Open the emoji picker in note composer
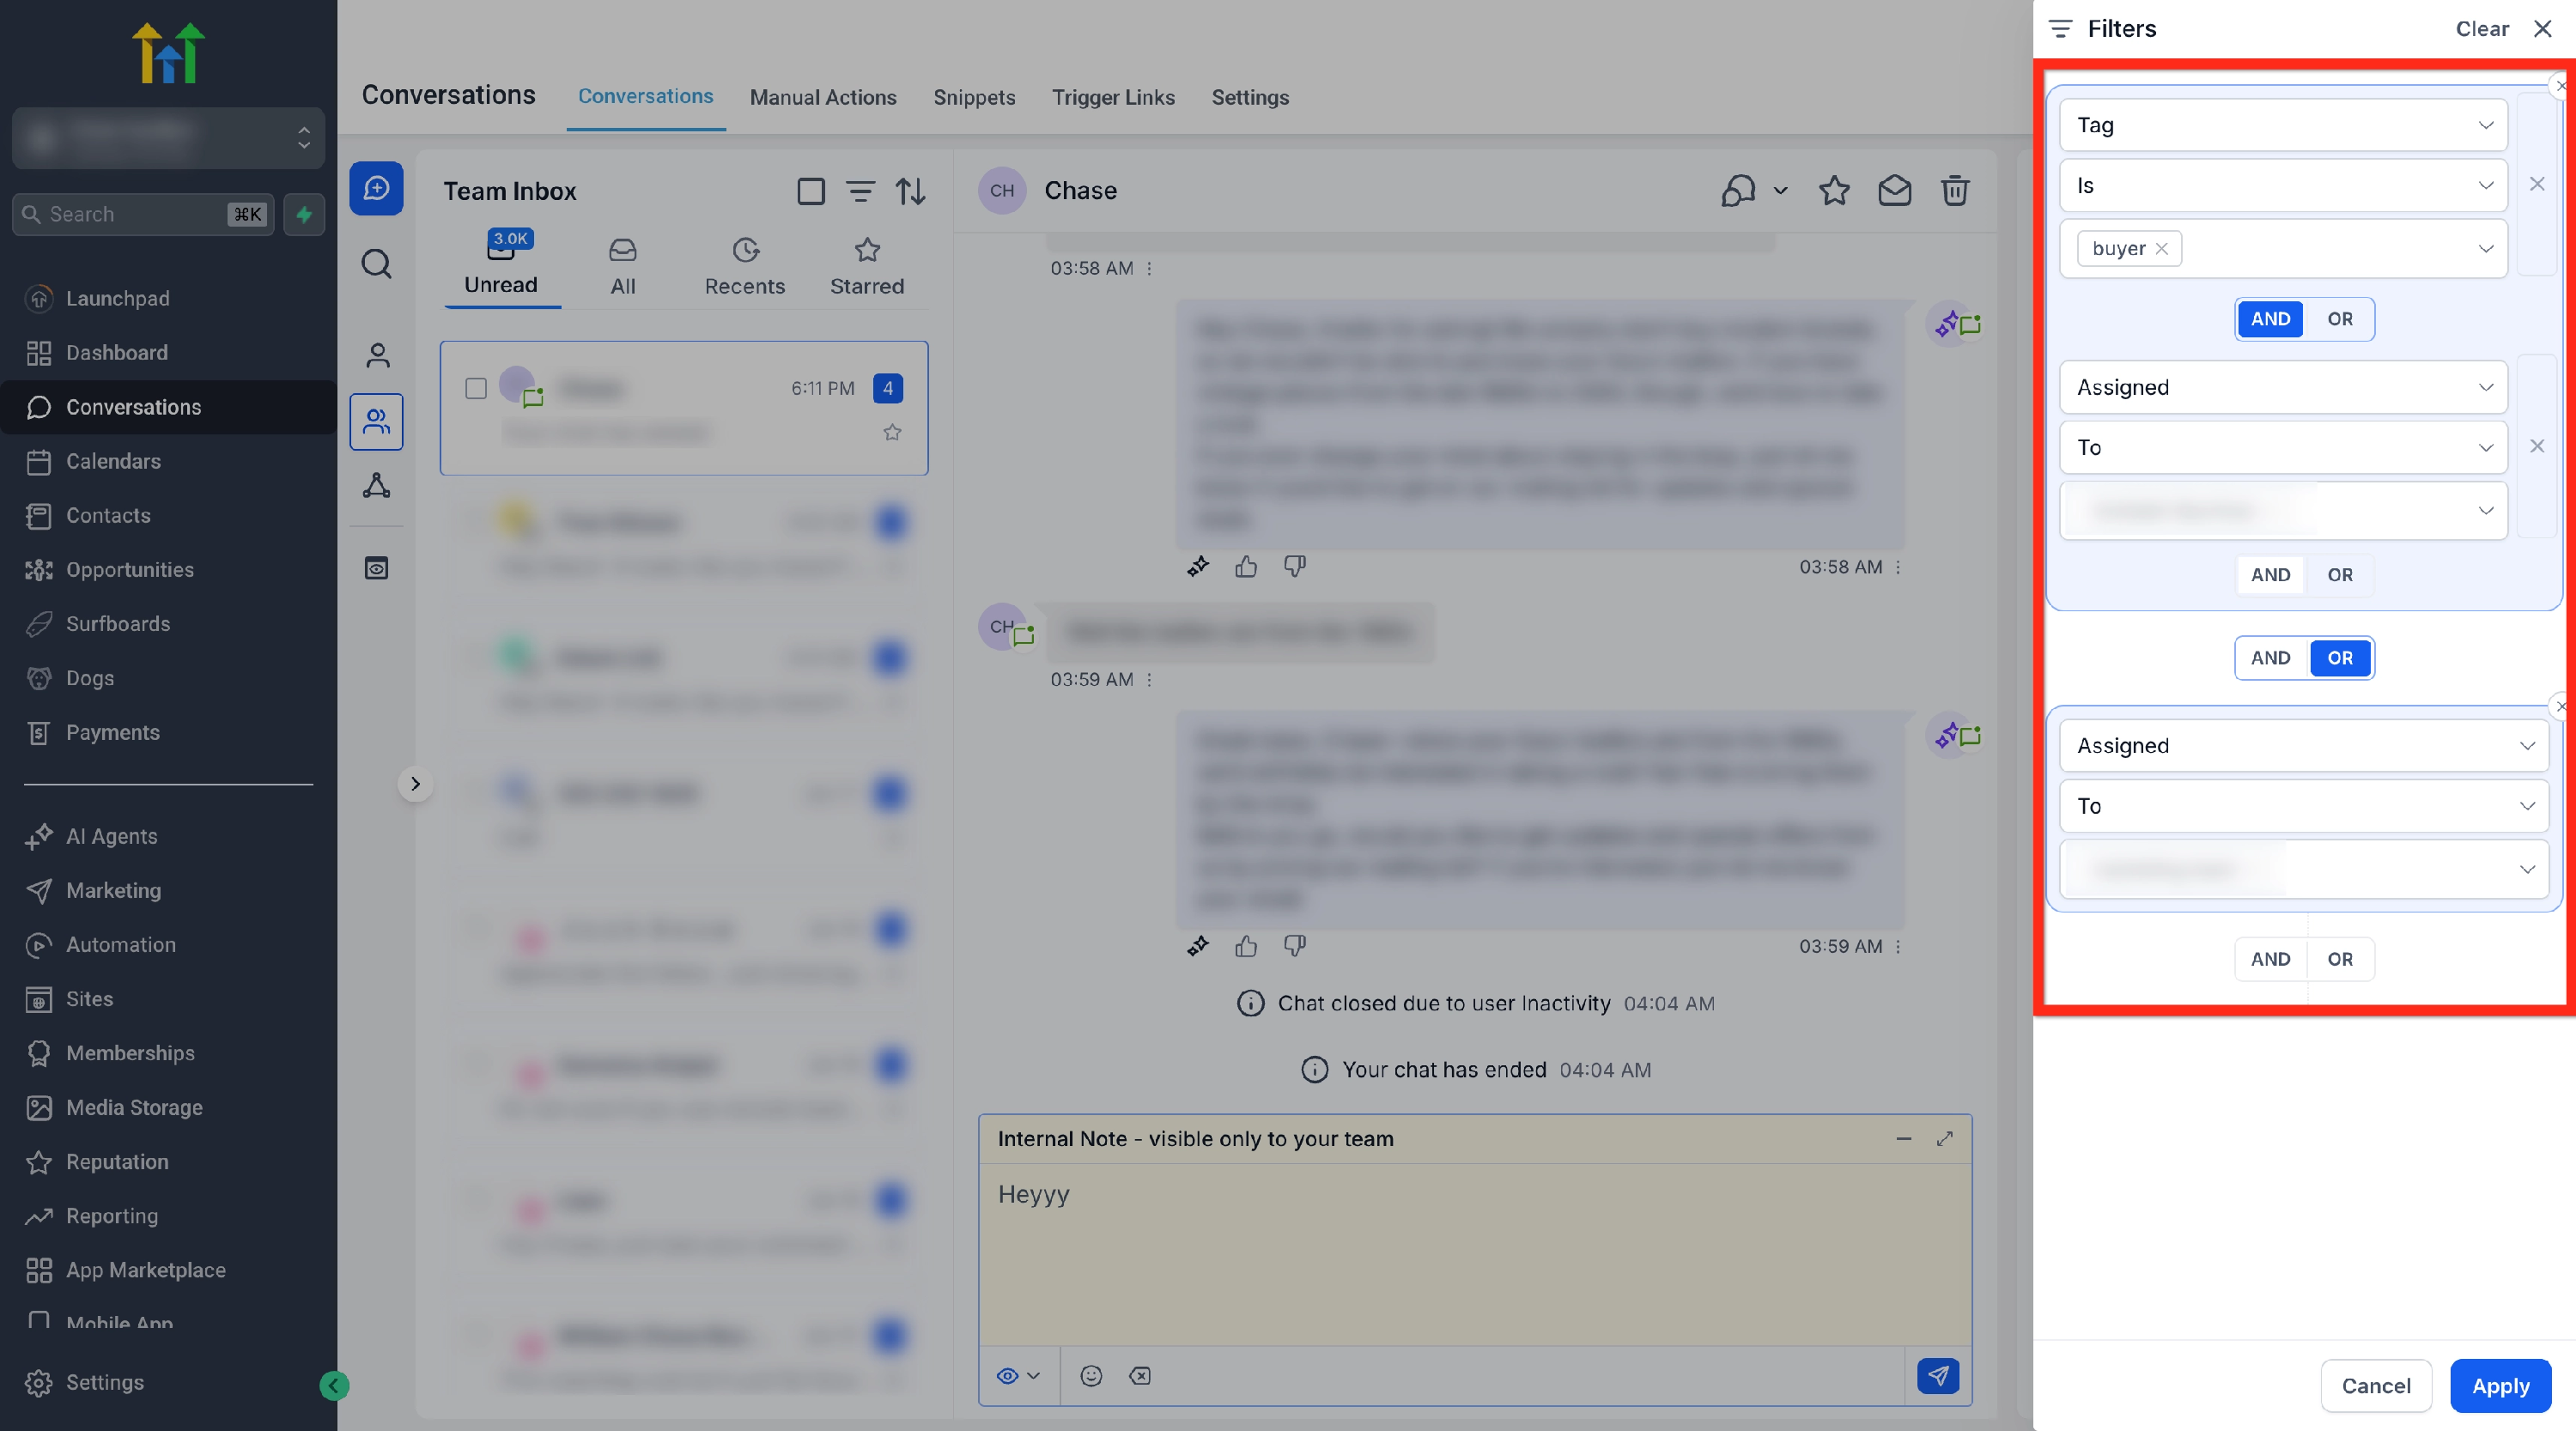The width and height of the screenshot is (2576, 1431). coord(1091,1375)
